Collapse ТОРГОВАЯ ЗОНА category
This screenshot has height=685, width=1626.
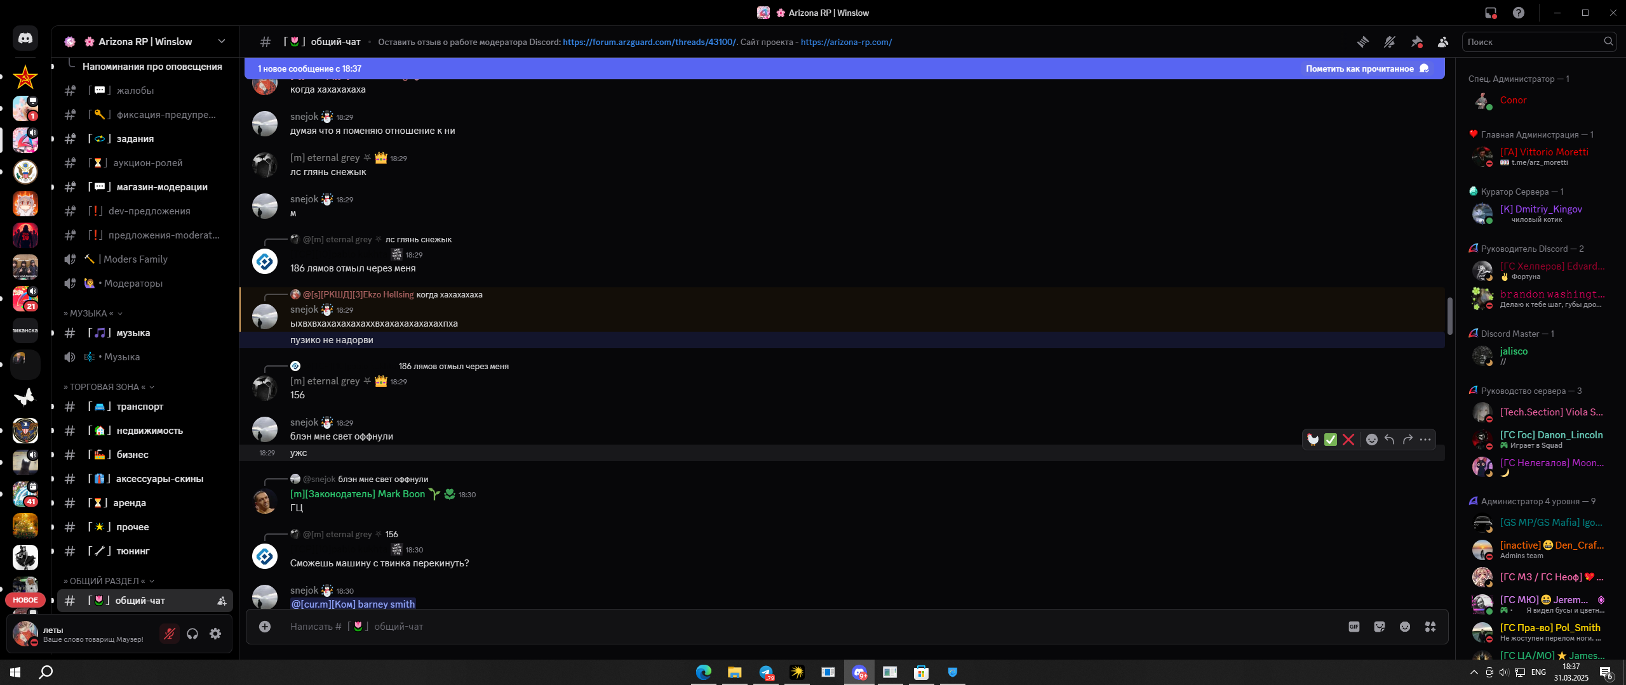109,387
